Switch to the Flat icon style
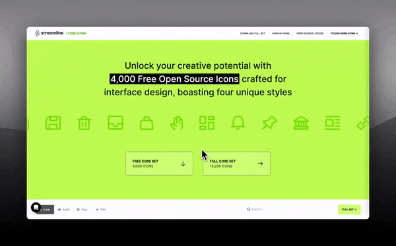Viewport: 396px width, 246px height. click(100, 210)
